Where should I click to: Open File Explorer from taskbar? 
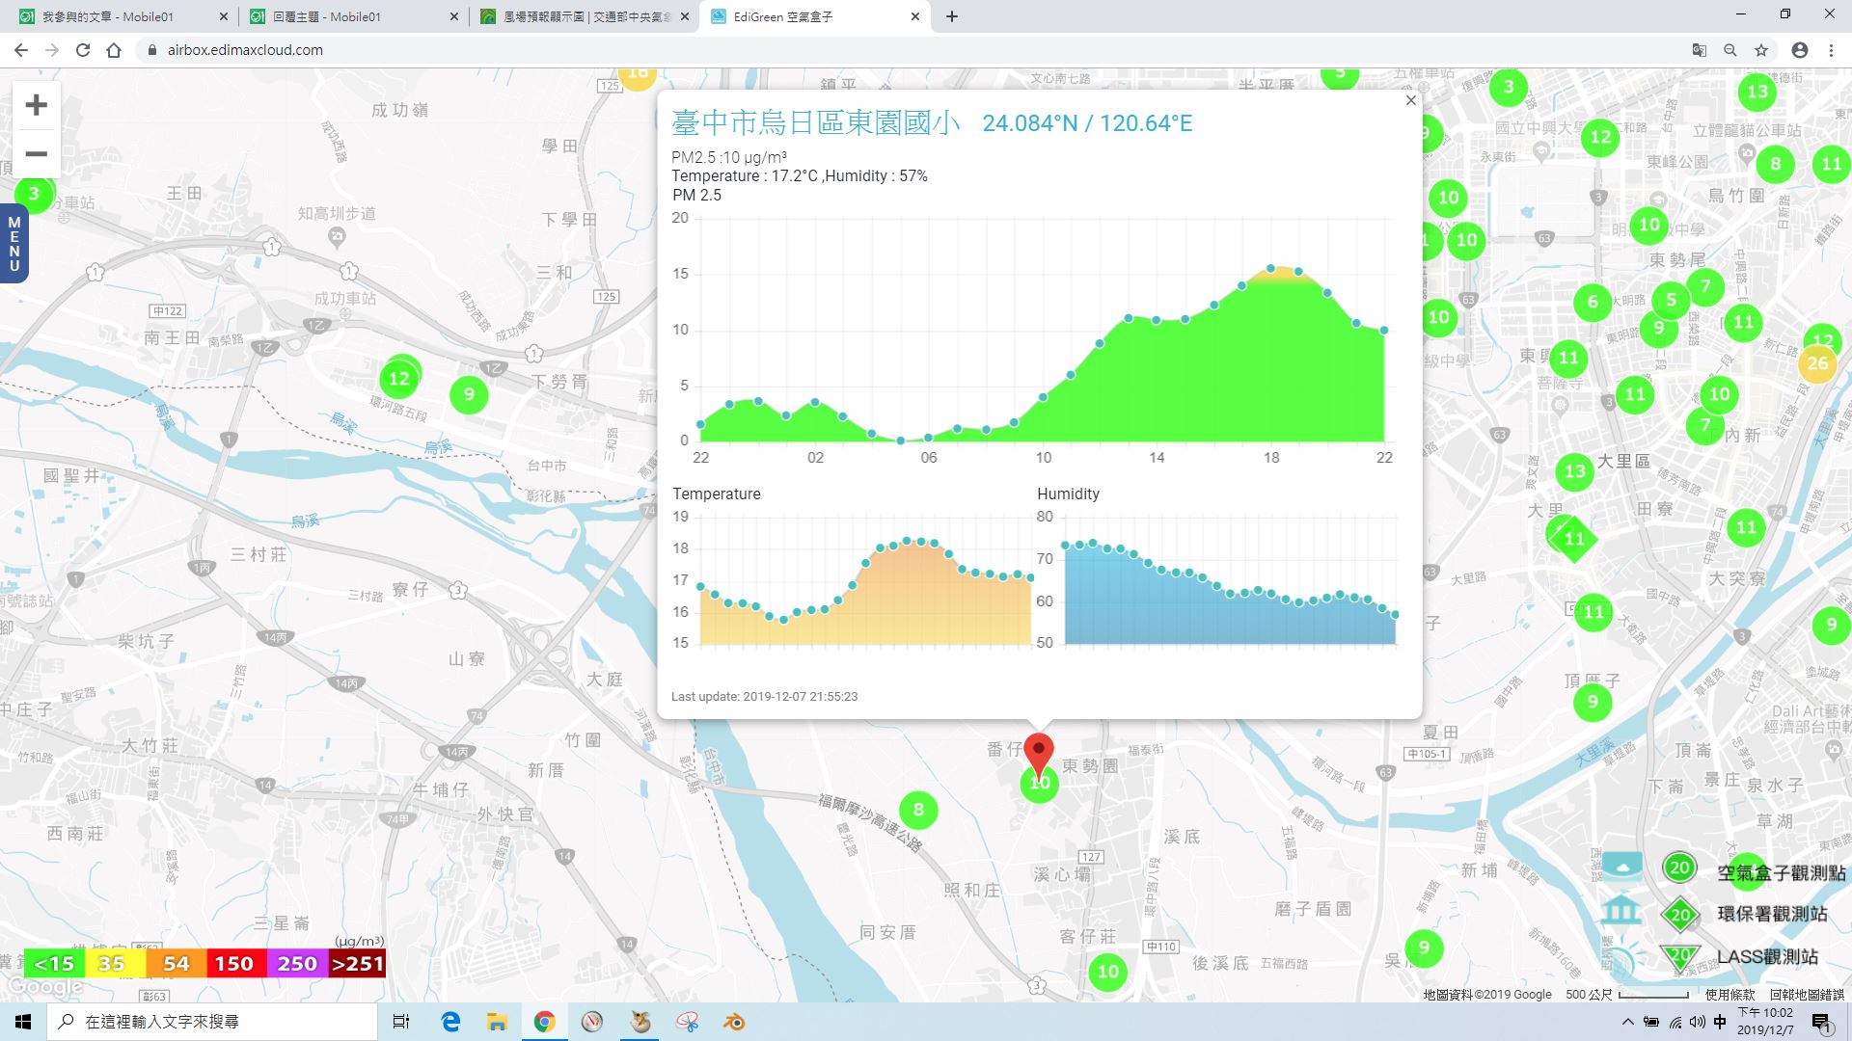pos(497,1022)
